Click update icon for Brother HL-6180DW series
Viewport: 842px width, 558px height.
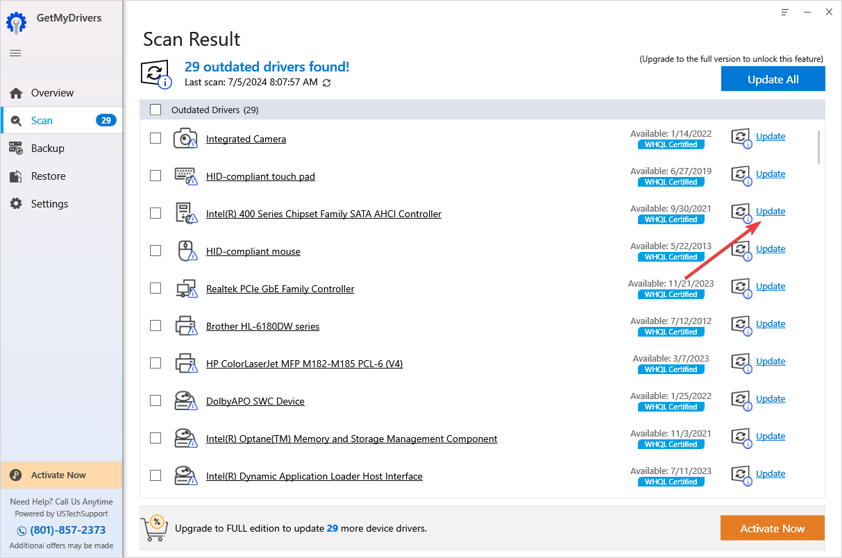(x=742, y=325)
